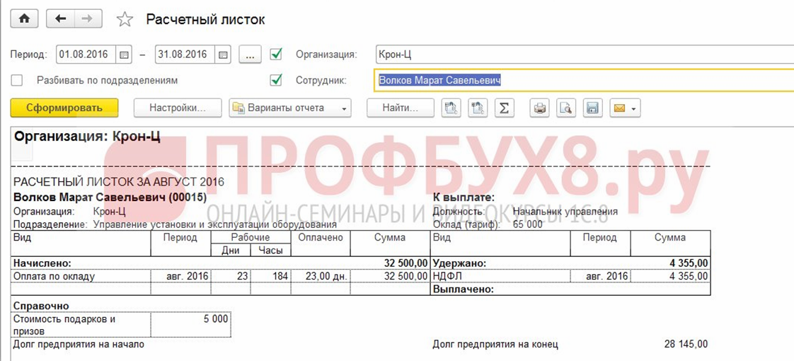Click the Организация field Крон-Ц

[x=585, y=55]
